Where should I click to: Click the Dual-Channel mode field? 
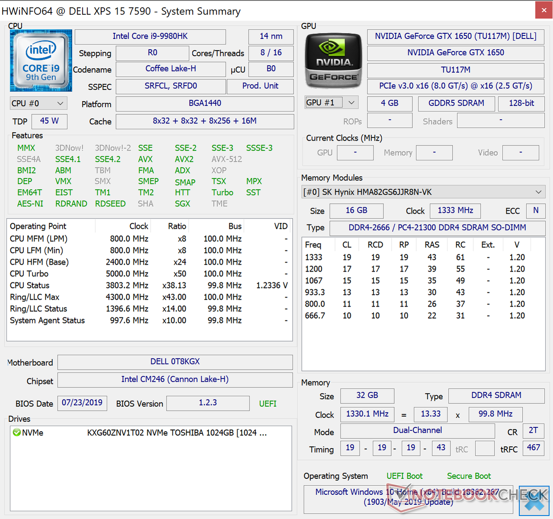coord(417,431)
